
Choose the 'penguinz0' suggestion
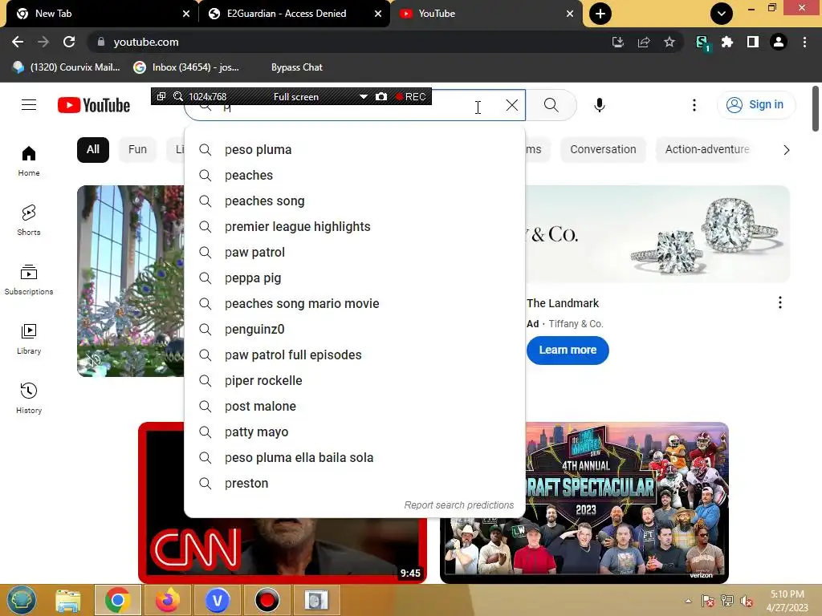355,330
